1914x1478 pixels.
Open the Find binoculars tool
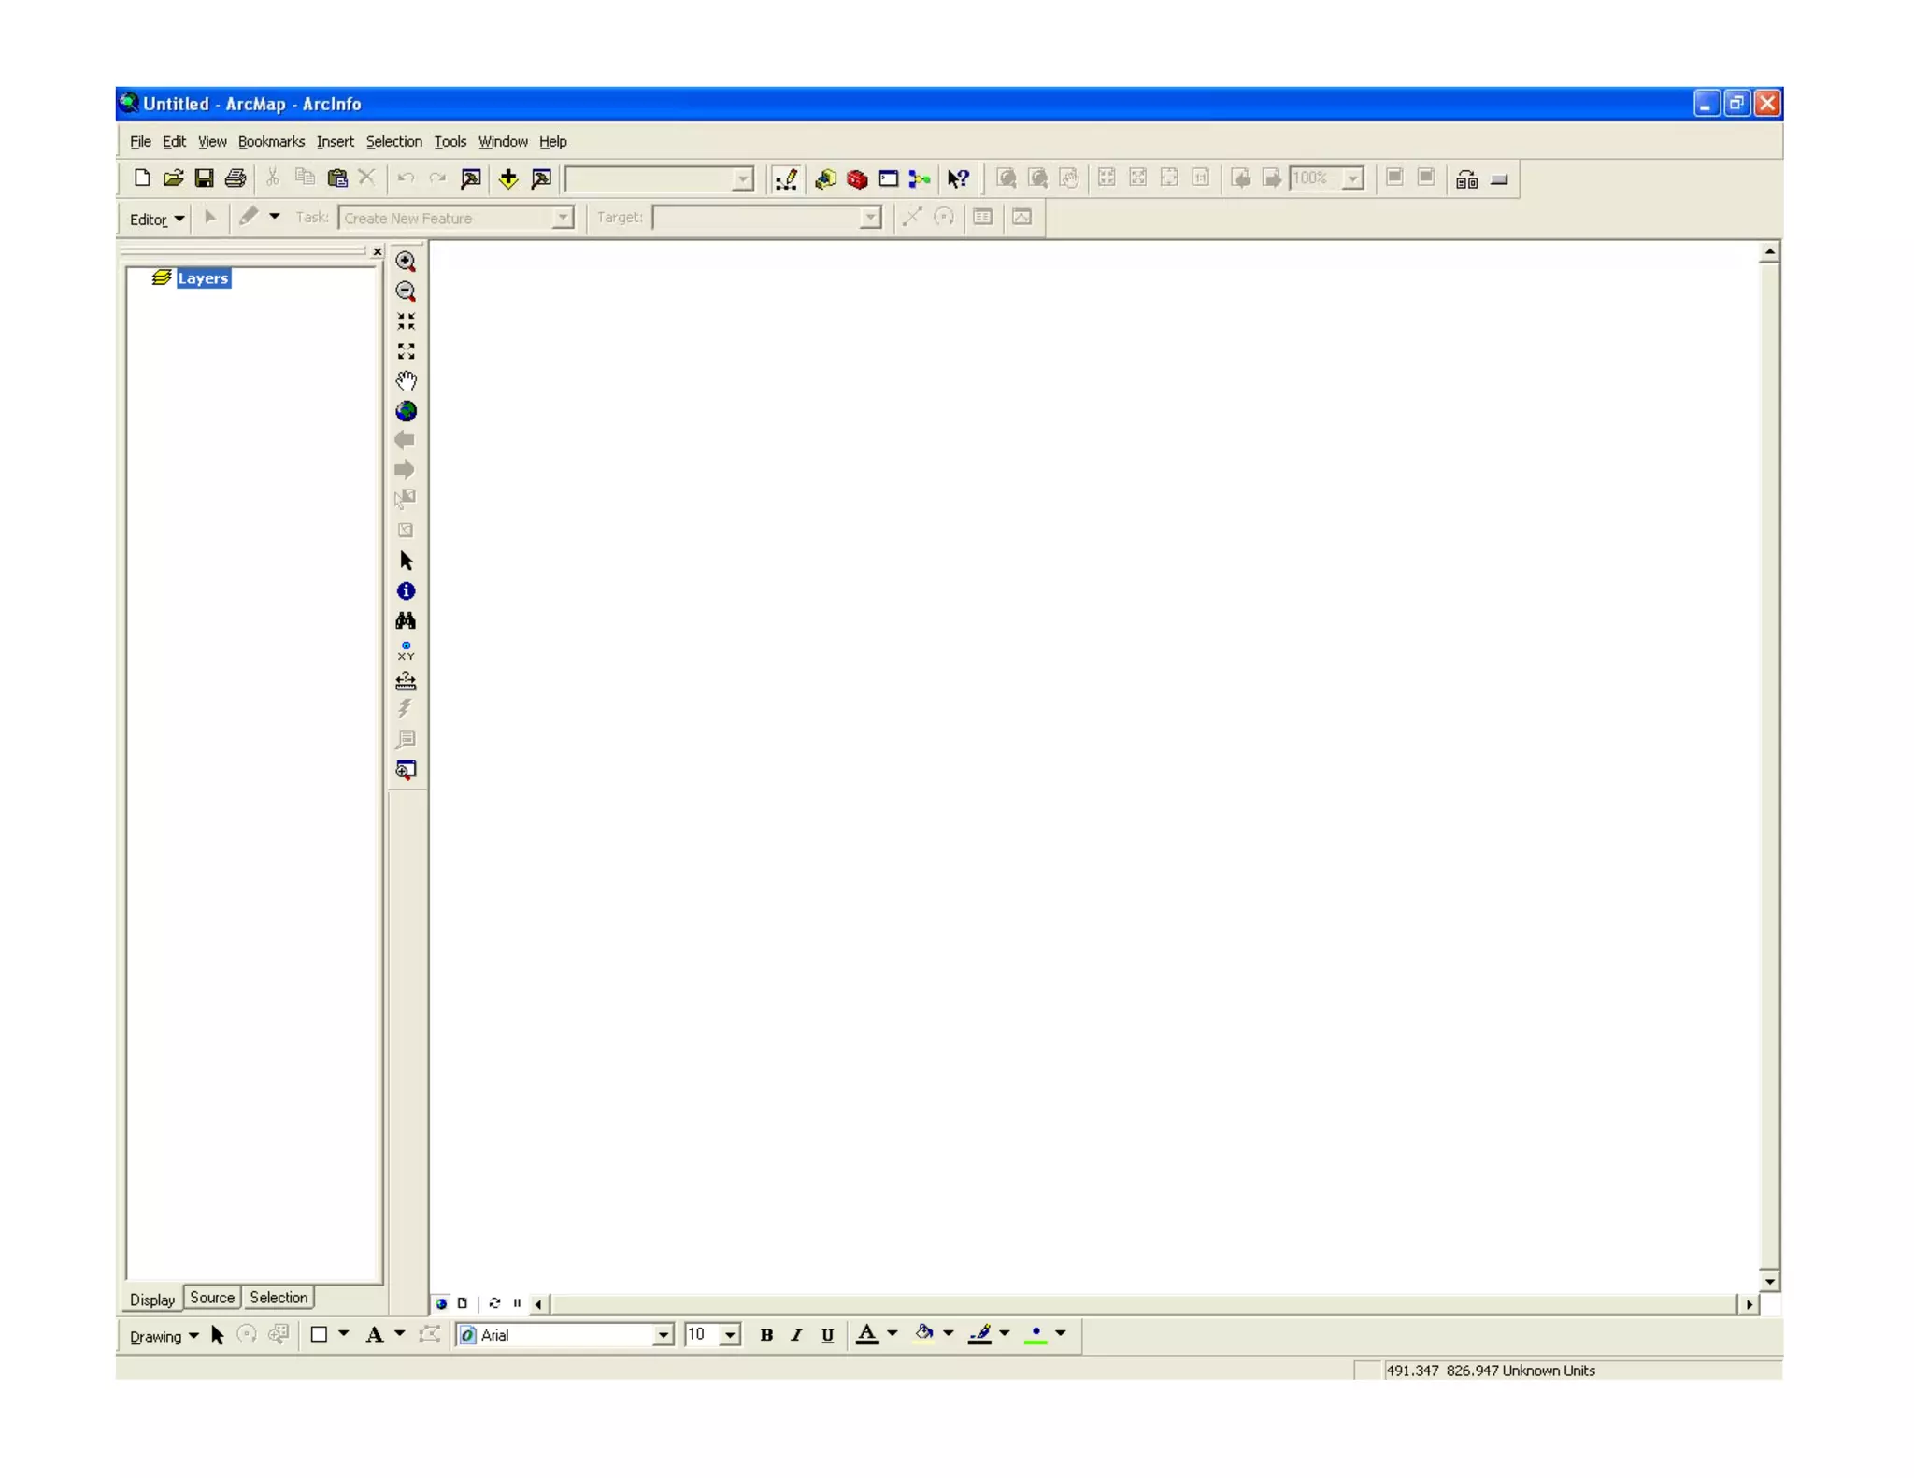[x=406, y=620]
